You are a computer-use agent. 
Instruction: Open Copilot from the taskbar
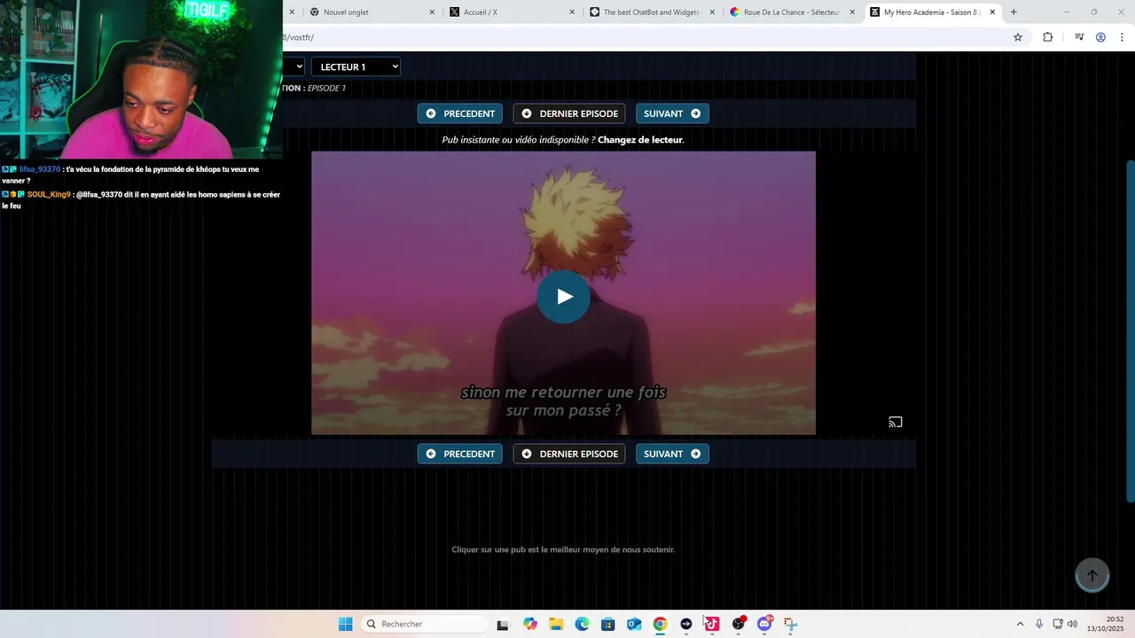pyautogui.click(x=530, y=624)
